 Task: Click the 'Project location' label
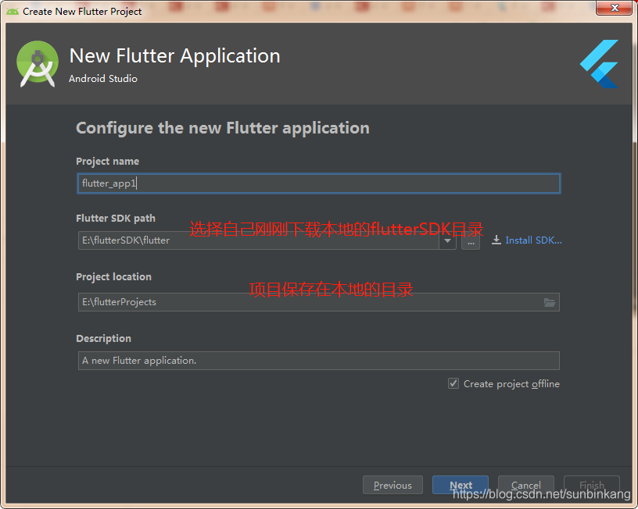113,276
